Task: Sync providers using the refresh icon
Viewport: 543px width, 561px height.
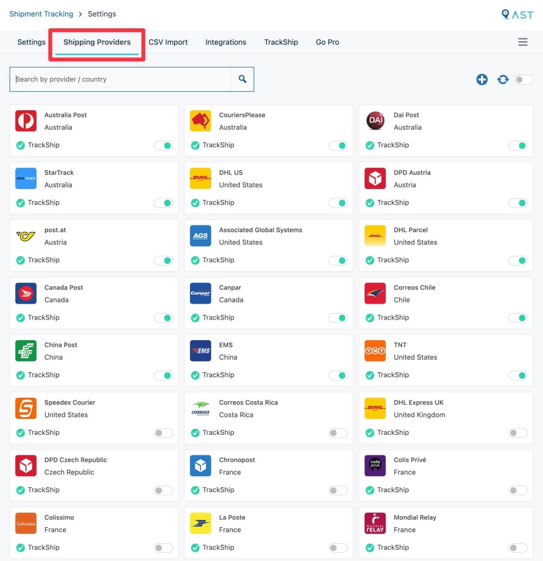Action: 503,80
